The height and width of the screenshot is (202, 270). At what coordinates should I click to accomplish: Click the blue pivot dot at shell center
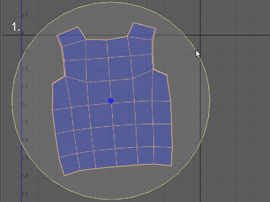point(111,101)
